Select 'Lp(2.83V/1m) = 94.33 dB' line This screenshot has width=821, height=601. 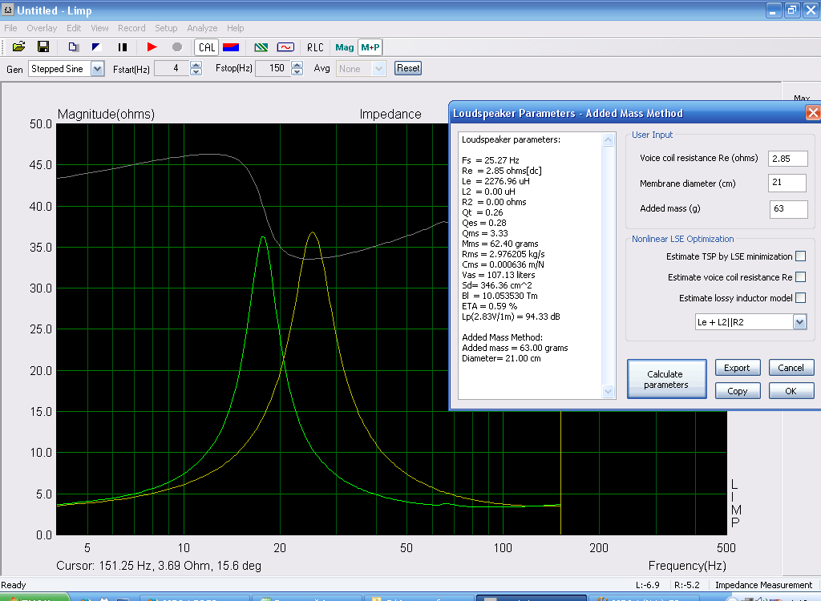pyautogui.click(x=511, y=317)
